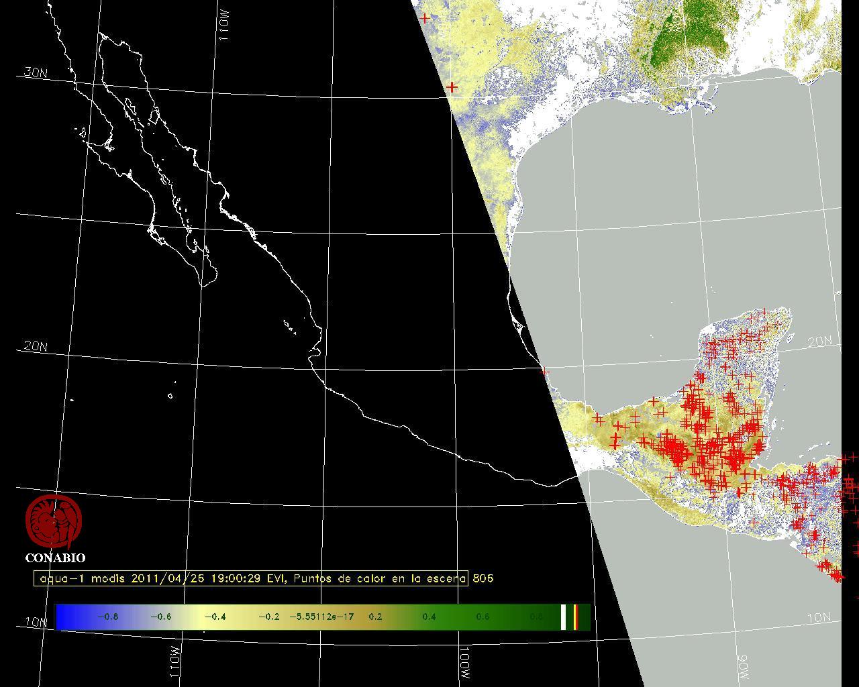Viewport: 859px width, 687px height.
Task: Click the -0.8 value on the EVI color bar
Action: pyautogui.click(x=107, y=617)
